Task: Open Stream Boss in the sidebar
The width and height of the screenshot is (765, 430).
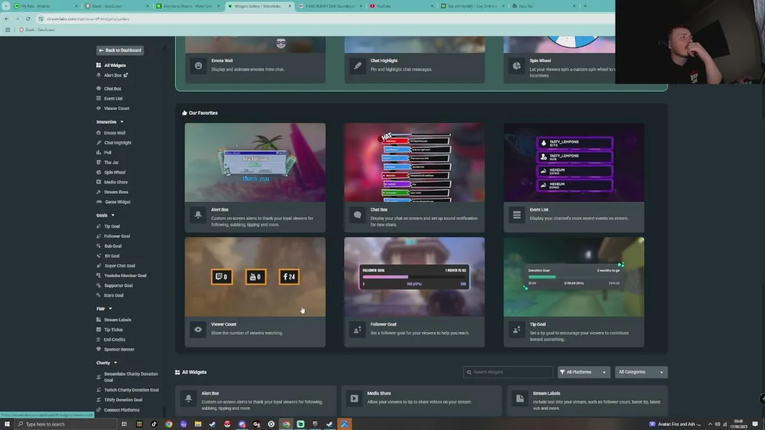Action: [x=112, y=192]
